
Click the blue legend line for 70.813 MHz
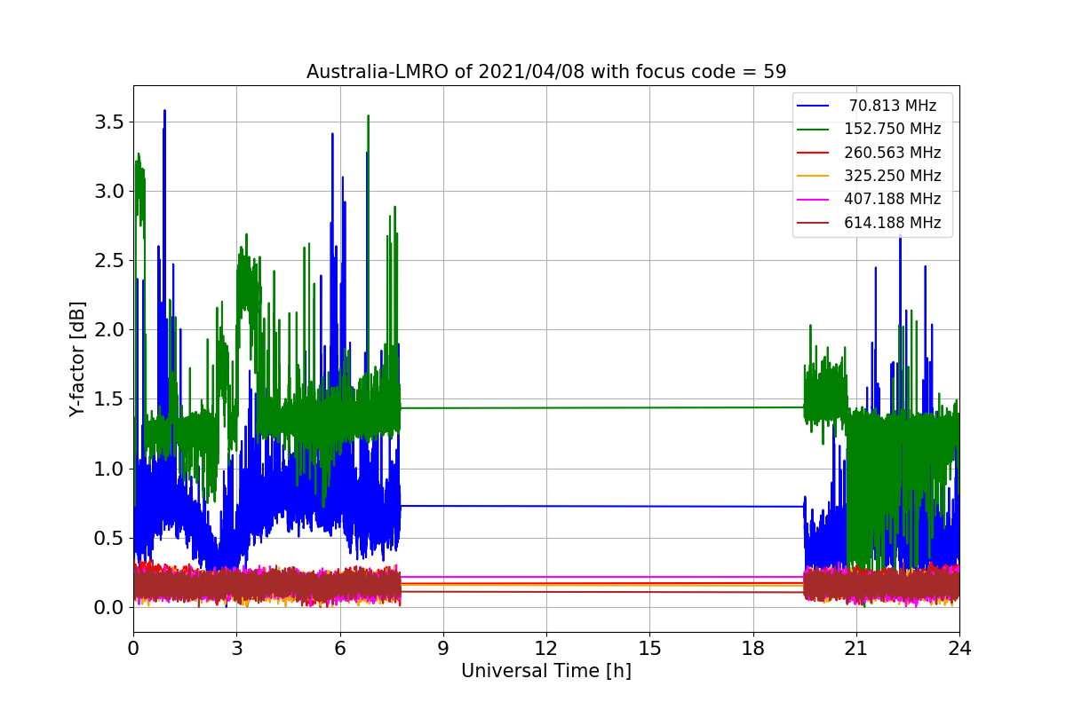click(x=814, y=106)
